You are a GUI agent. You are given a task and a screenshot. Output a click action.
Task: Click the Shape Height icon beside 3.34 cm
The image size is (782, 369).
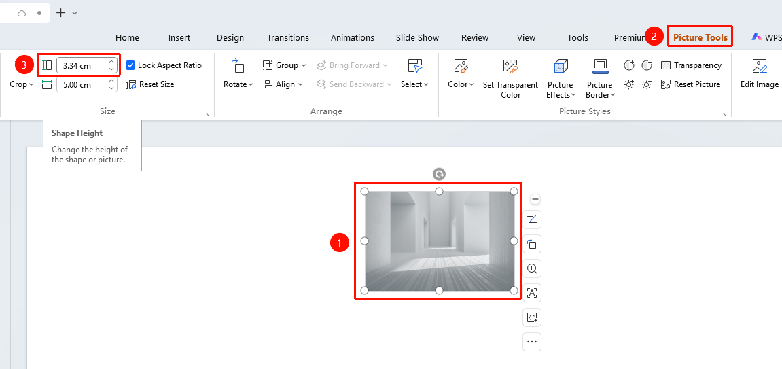click(47, 65)
